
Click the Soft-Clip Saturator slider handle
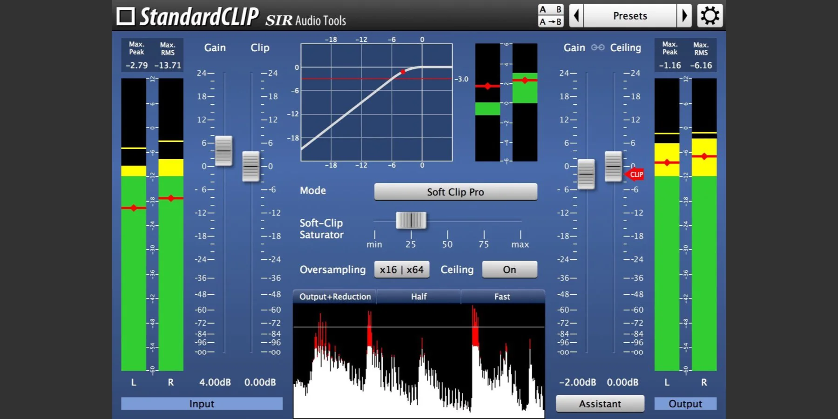[411, 220]
